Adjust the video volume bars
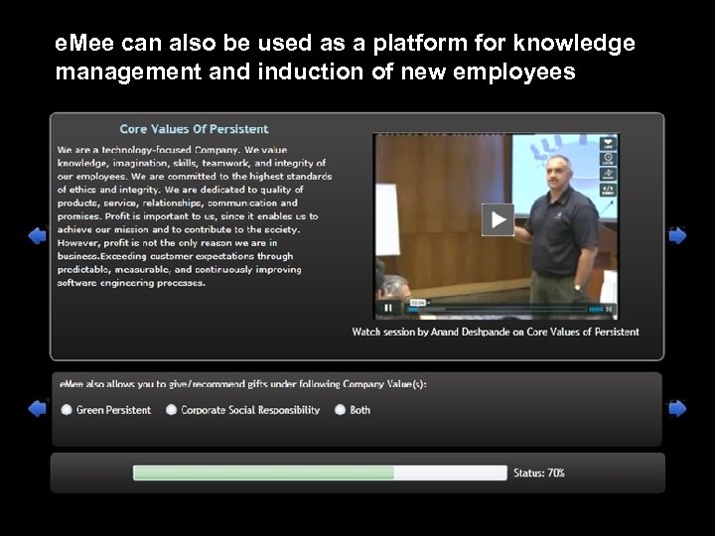The height and width of the screenshot is (536, 715). point(596,309)
